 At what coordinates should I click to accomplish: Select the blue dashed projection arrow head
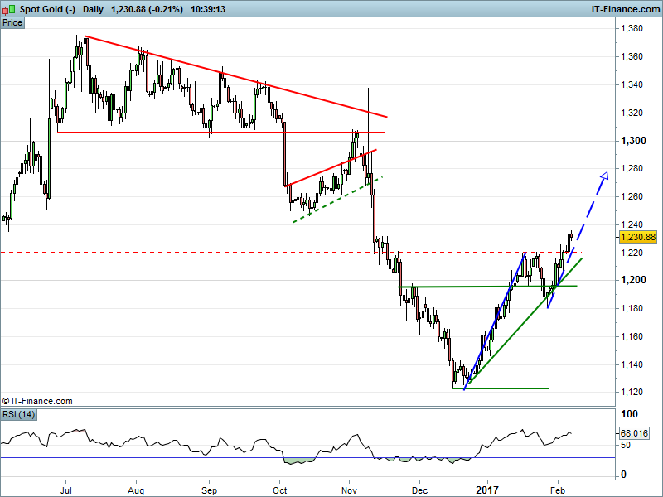[x=605, y=176]
